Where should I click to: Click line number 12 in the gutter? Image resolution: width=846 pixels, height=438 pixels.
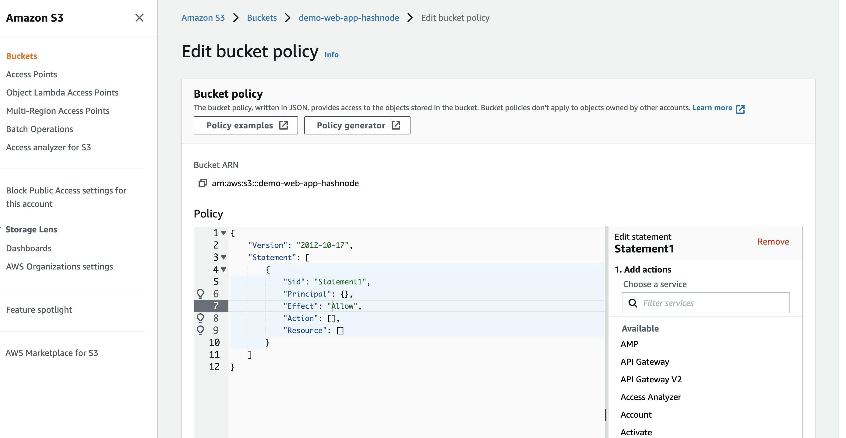(x=214, y=367)
